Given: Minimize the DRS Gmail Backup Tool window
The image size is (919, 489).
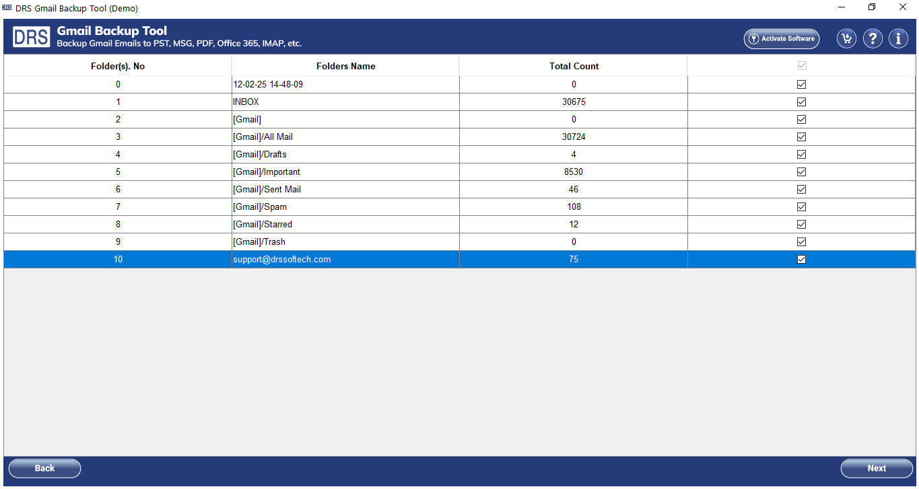Looking at the screenshot, I should point(842,7).
